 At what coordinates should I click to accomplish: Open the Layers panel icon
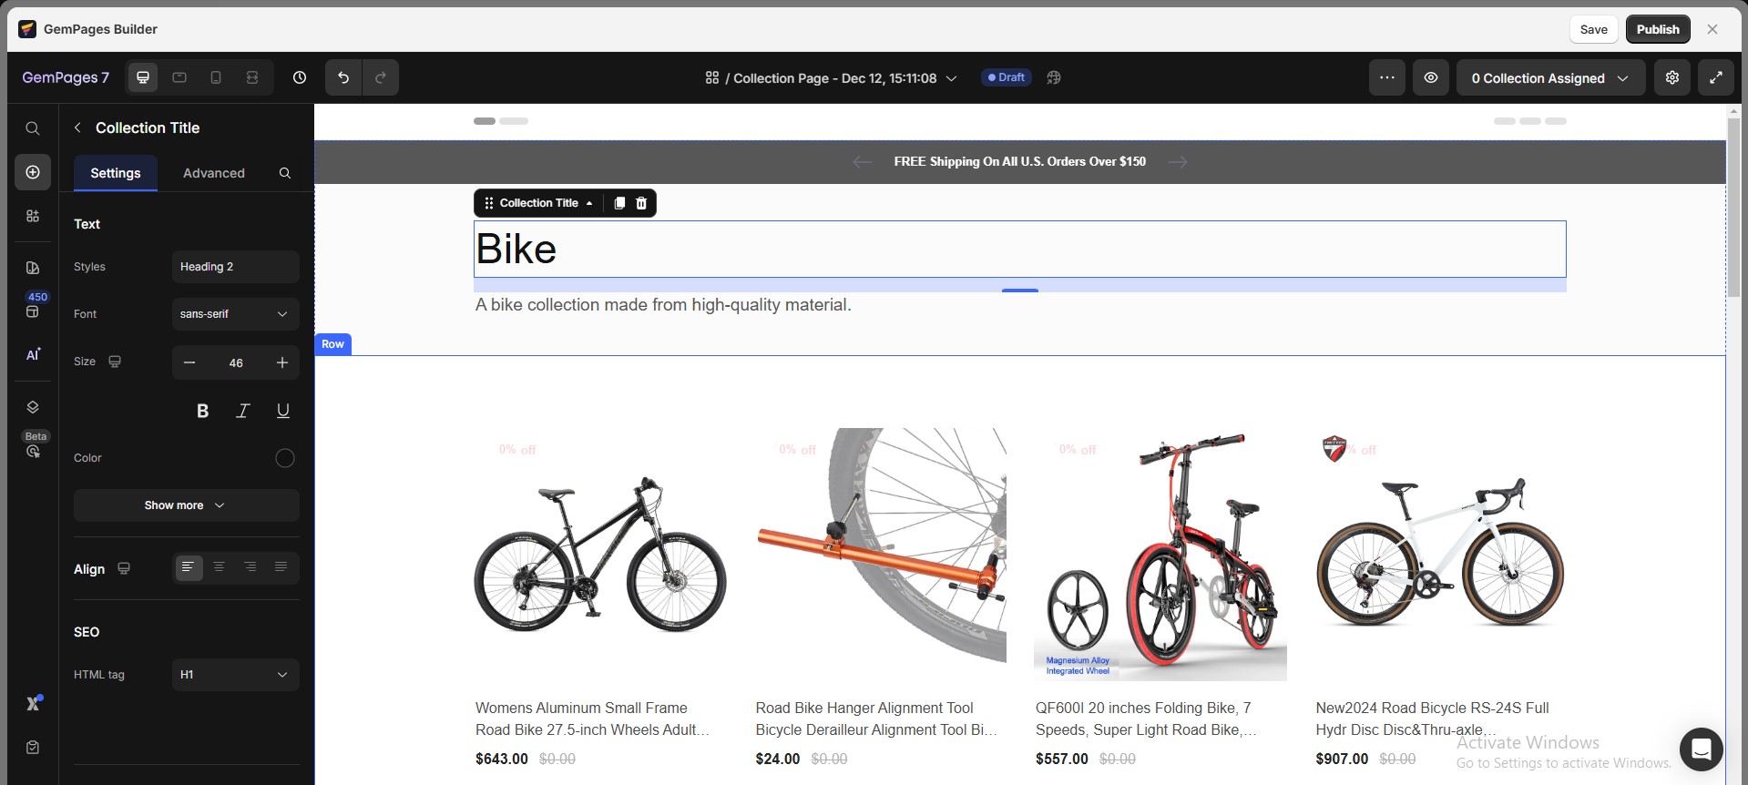coord(33,407)
